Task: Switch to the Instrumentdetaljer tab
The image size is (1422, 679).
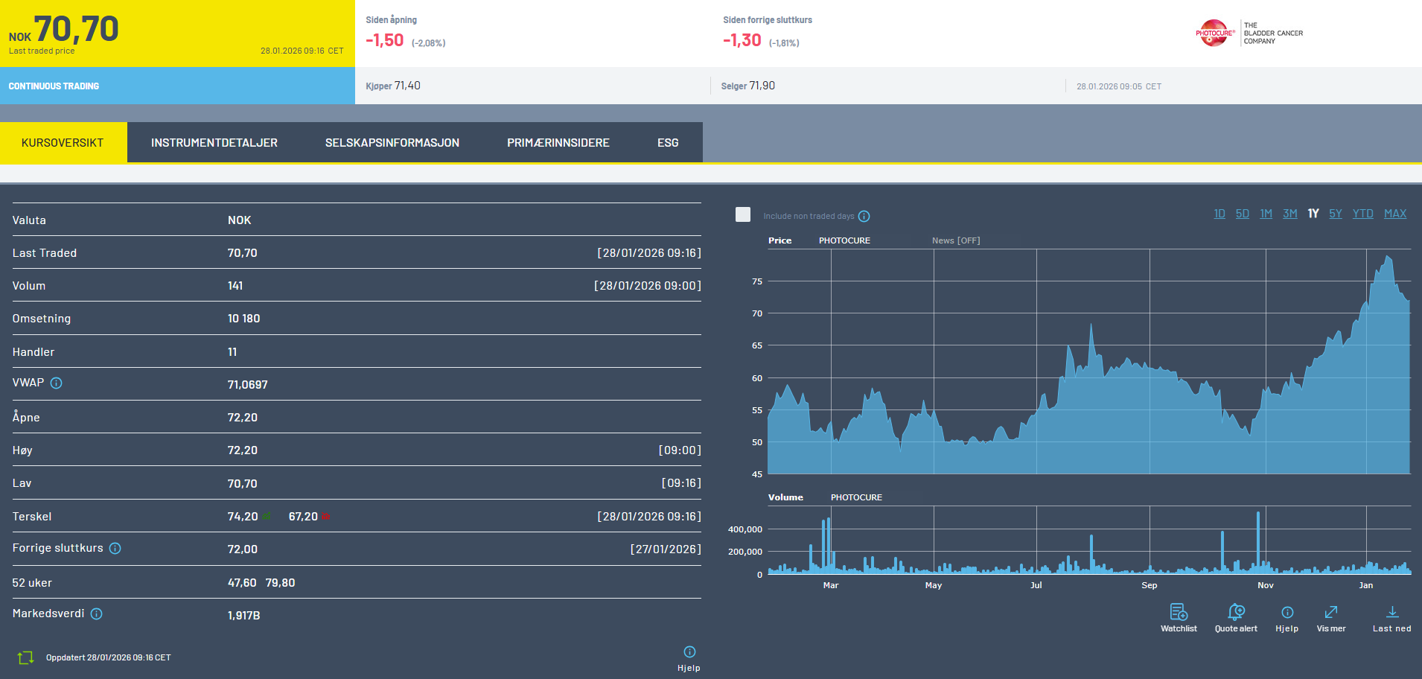Action: [214, 143]
